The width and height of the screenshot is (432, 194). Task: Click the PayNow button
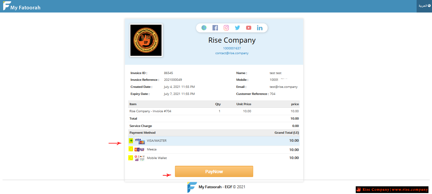[x=214, y=172]
